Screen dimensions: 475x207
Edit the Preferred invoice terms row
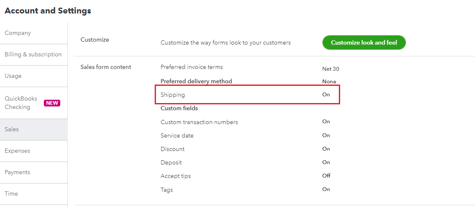click(192, 67)
